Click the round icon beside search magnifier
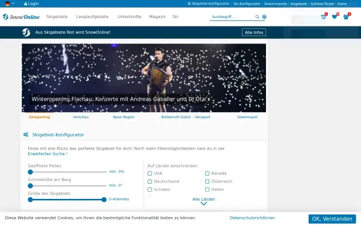This screenshot has width=361, height=226. coord(264,17)
